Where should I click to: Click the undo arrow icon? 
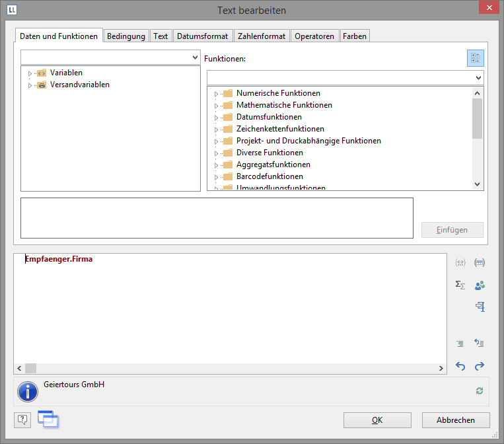click(x=460, y=366)
